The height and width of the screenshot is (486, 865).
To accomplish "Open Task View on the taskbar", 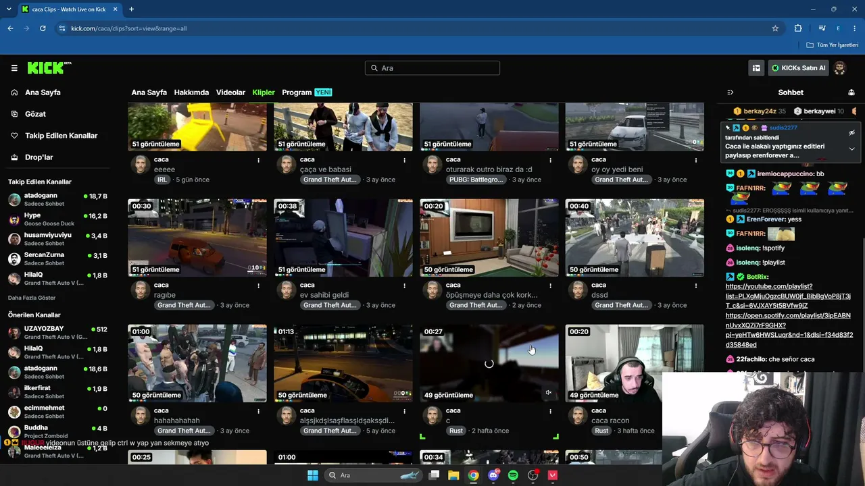I will pos(435,475).
